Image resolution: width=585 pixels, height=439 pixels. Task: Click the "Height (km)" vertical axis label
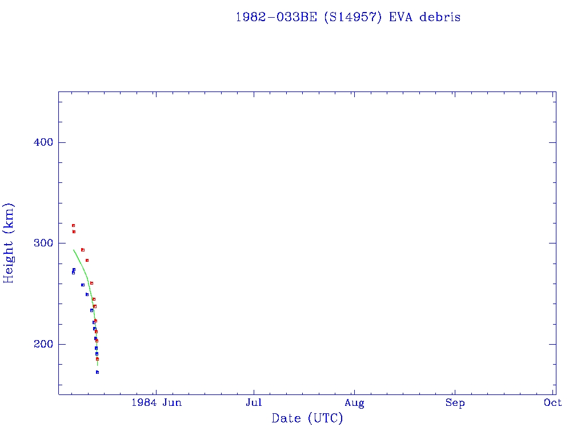pyautogui.click(x=9, y=243)
